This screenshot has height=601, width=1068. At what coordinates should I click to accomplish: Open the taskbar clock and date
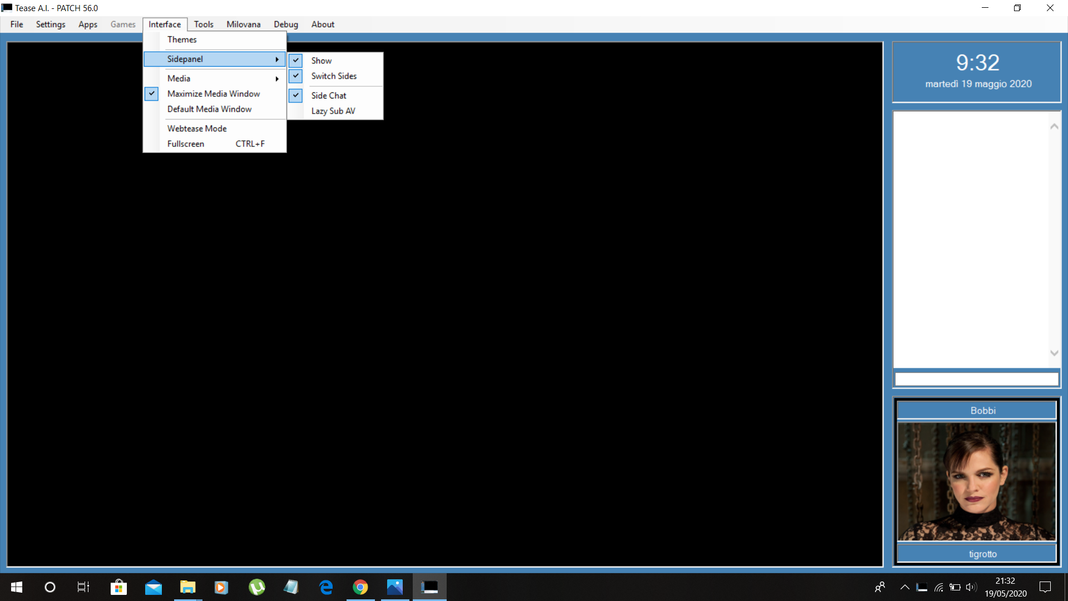pyautogui.click(x=1006, y=587)
